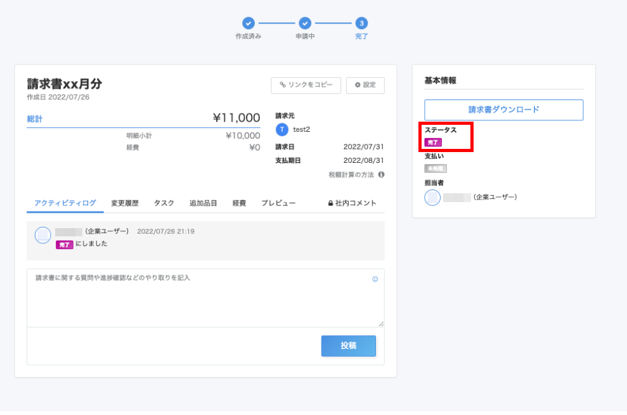Open the プレビュー tab
Image resolution: width=627 pixels, height=415 pixels.
(x=279, y=203)
